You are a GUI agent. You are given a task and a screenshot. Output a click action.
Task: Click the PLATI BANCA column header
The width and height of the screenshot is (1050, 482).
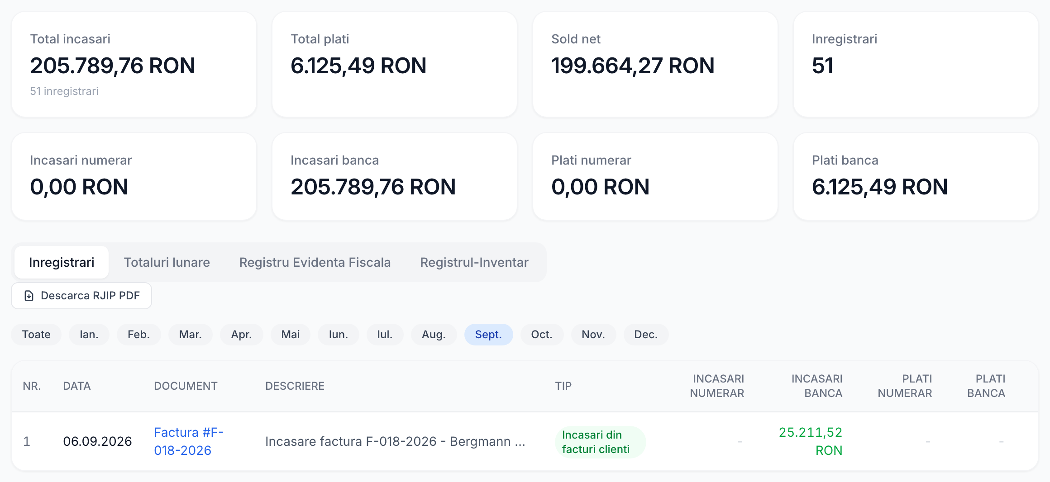986,386
